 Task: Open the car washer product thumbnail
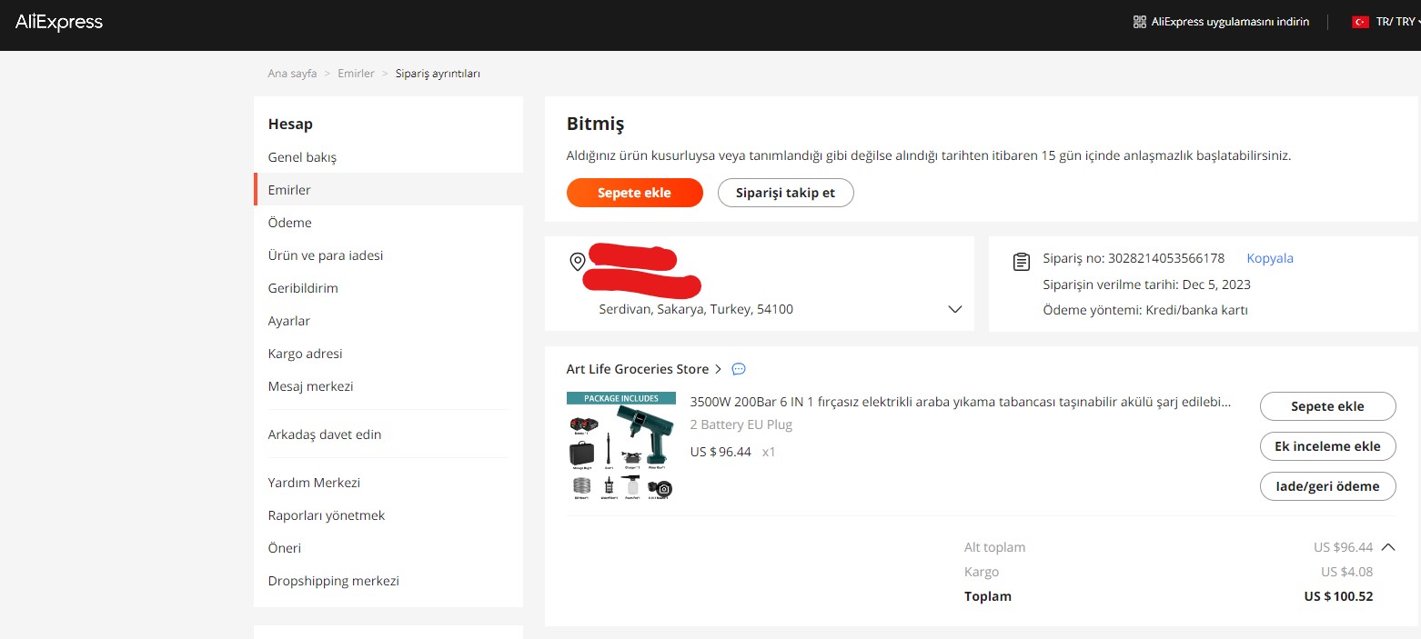(620, 446)
